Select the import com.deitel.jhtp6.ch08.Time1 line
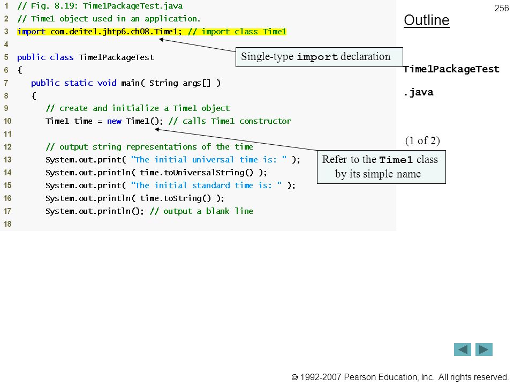 pos(152,32)
